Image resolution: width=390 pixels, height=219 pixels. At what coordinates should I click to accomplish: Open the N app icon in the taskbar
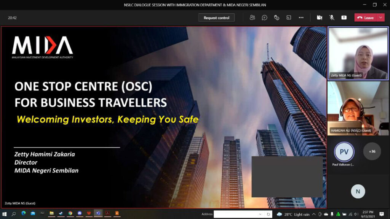(x=42, y=213)
